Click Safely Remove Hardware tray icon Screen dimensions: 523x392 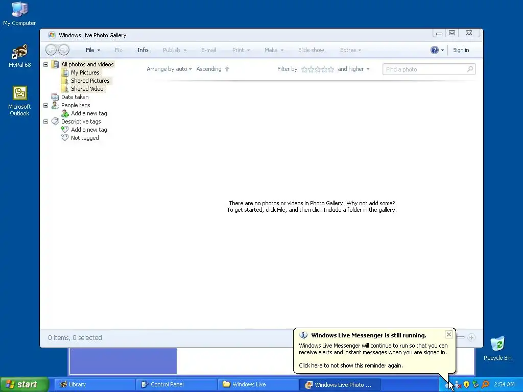tap(476, 384)
